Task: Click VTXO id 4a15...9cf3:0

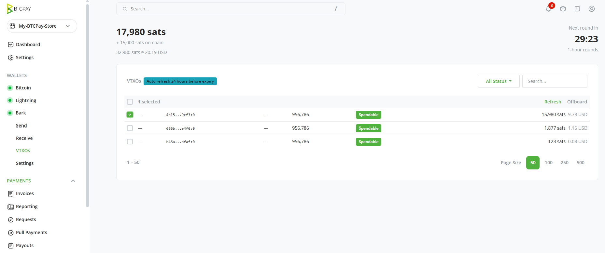Action: [x=180, y=115]
